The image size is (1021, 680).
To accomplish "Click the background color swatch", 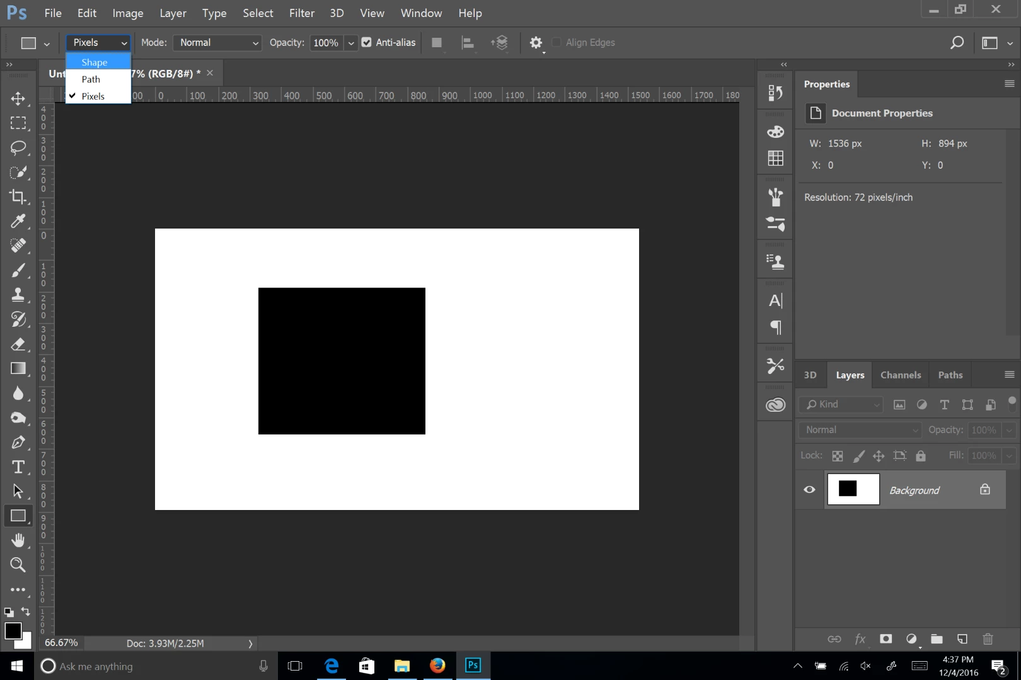I will (26, 643).
